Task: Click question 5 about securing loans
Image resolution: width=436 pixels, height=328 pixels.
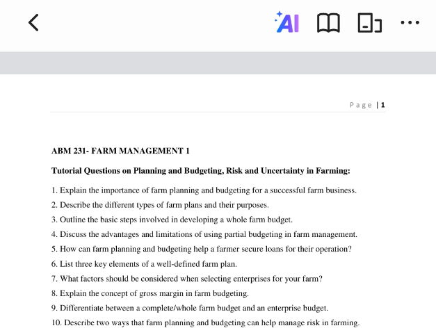Action: tap(202, 249)
